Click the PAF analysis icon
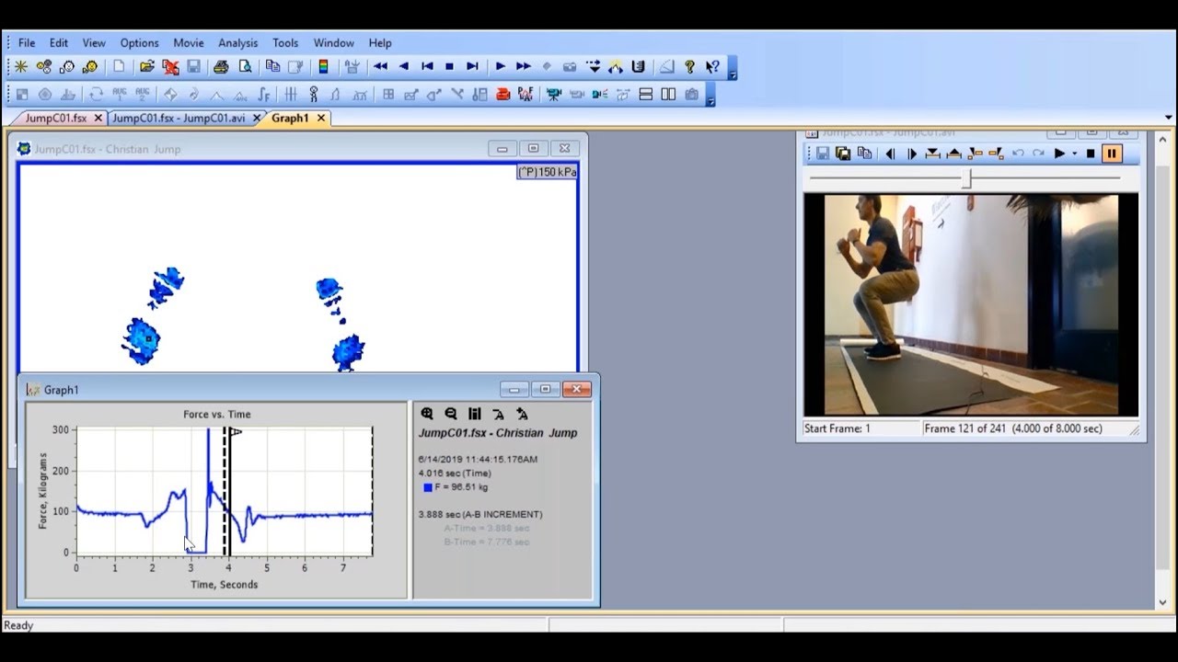Viewport: 1178px width, 662px height. (525, 94)
